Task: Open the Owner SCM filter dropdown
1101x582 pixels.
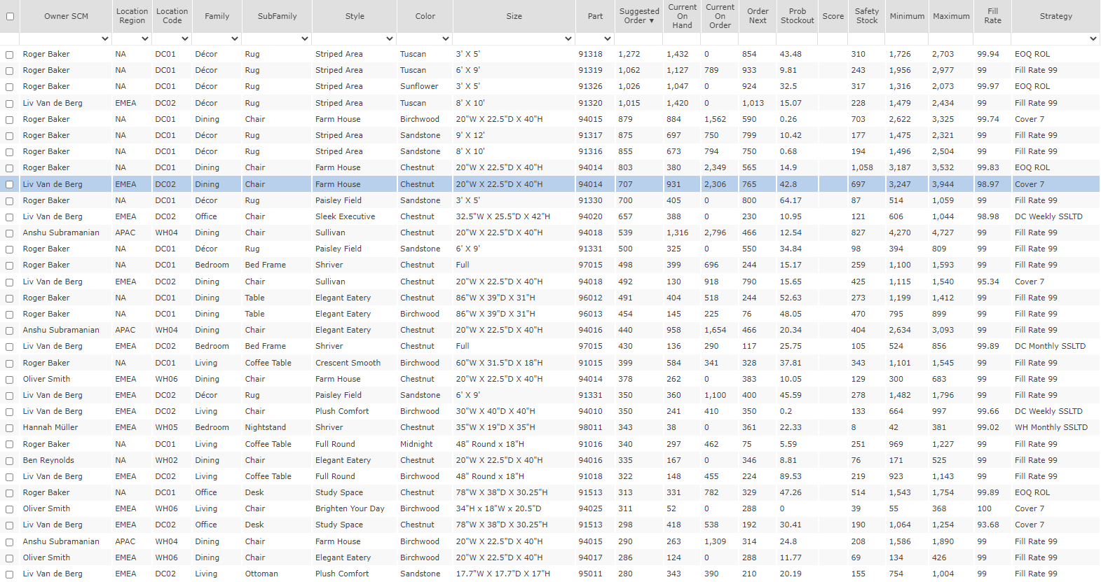Action: pos(105,39)
